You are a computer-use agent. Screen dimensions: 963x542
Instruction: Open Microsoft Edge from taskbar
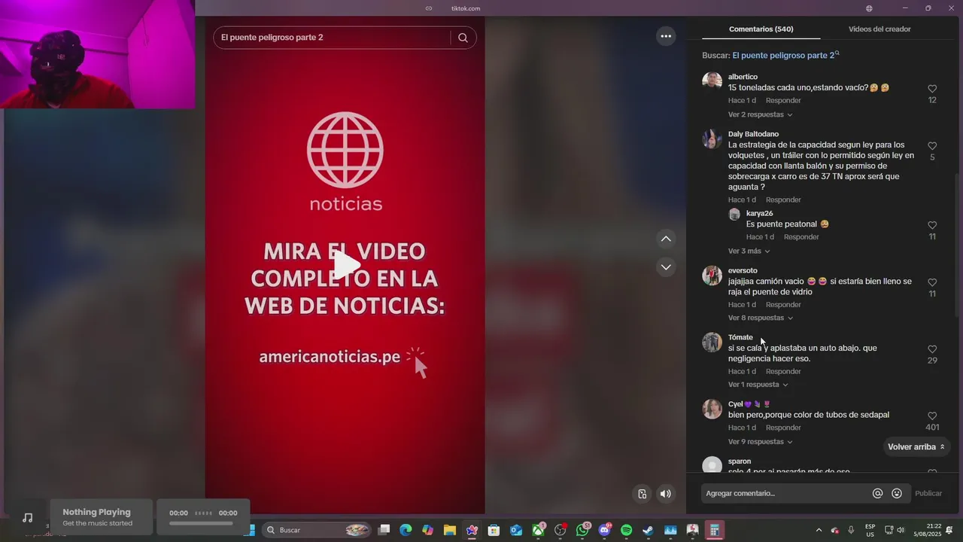[406, 530]
